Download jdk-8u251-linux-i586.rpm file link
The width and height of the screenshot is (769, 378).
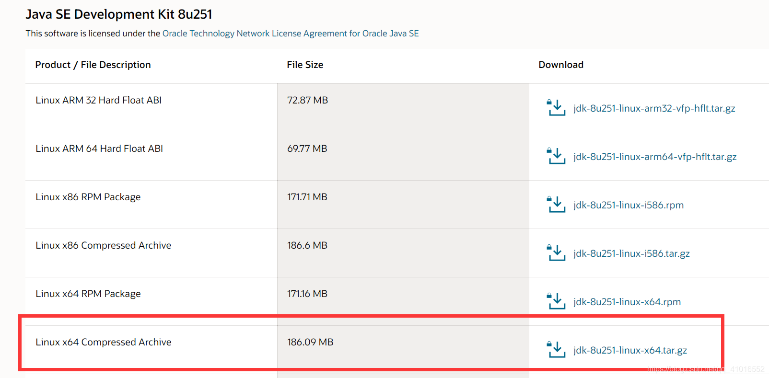(629, 205)
